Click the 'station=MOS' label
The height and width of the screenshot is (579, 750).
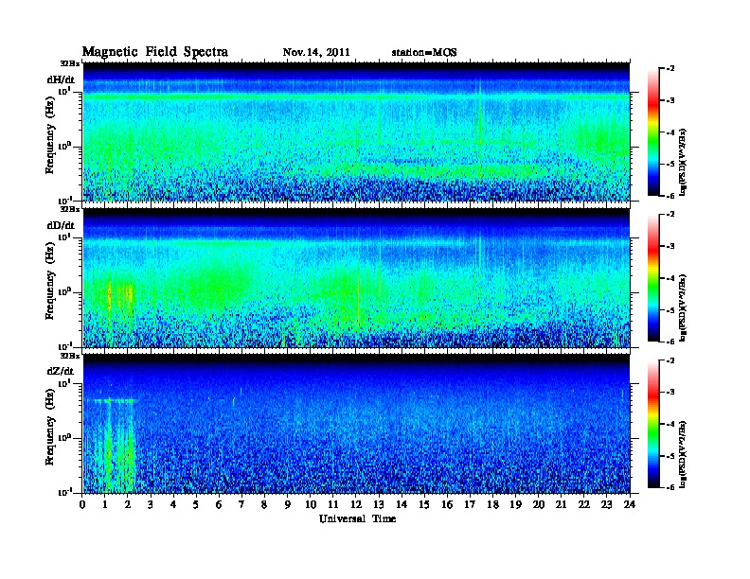tap(424, 53)
